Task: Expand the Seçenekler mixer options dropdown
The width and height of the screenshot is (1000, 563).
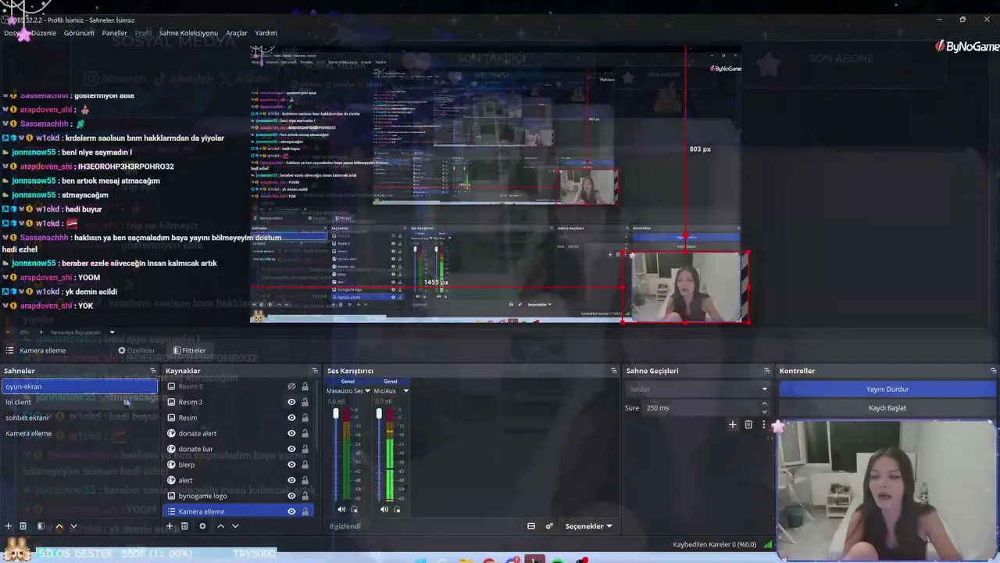Action: (588, 526)
